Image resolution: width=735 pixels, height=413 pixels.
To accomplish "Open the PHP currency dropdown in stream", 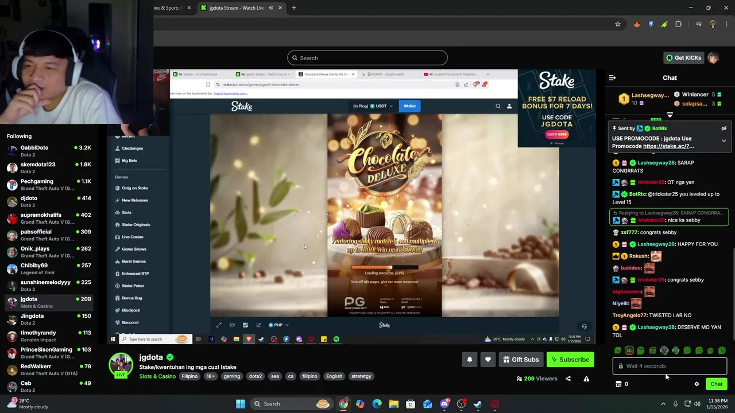I will point(278,325).
